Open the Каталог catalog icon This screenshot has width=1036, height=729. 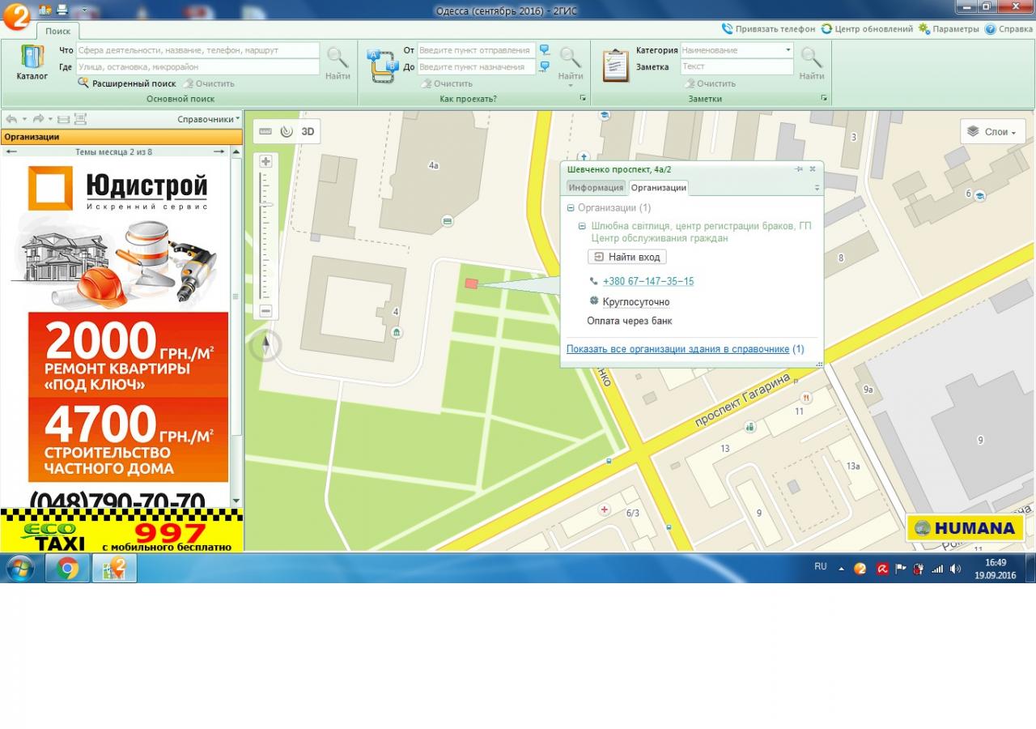tap(32, 58)
